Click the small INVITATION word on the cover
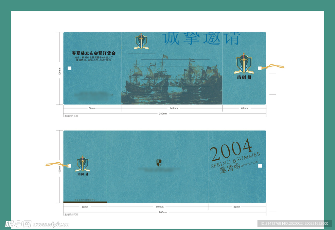335x230 pixels. (250, 164)
